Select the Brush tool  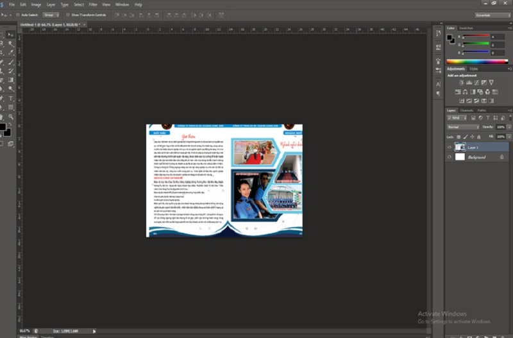tap(11, 62)
